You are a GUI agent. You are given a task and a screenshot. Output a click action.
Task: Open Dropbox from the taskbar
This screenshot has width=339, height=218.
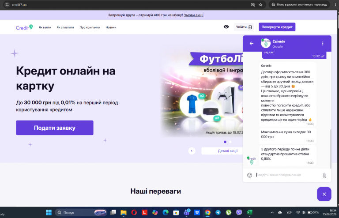pyautogui.click(x=197, y=213)
